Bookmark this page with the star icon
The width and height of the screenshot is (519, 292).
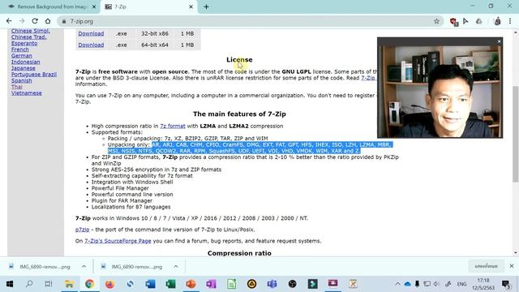[436, 21]
